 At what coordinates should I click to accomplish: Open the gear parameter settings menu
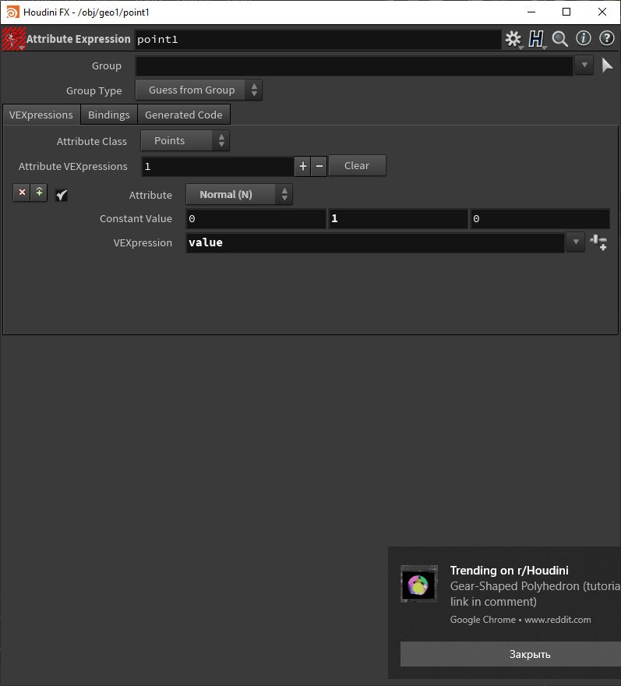pyautogui.click(x=513, y=39)
